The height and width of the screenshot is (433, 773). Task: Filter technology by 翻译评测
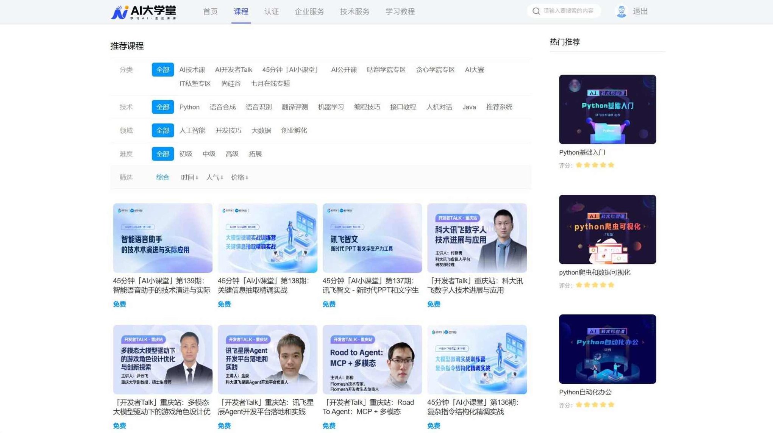click(x=295, y=107)
